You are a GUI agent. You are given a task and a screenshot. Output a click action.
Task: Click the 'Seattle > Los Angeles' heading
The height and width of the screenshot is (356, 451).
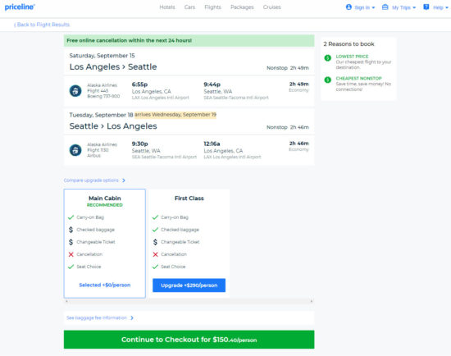(x=113, y=126)
